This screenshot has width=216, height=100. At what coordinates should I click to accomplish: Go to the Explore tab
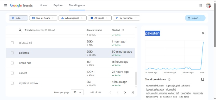click(58, 5)
